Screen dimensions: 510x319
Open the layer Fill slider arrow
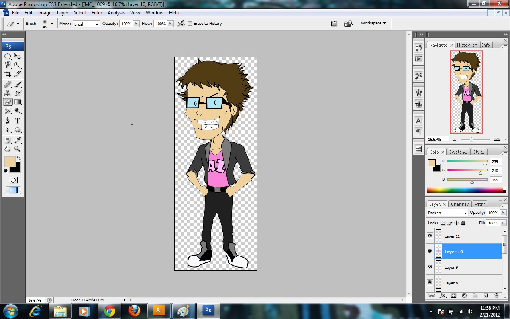[503, 223]
